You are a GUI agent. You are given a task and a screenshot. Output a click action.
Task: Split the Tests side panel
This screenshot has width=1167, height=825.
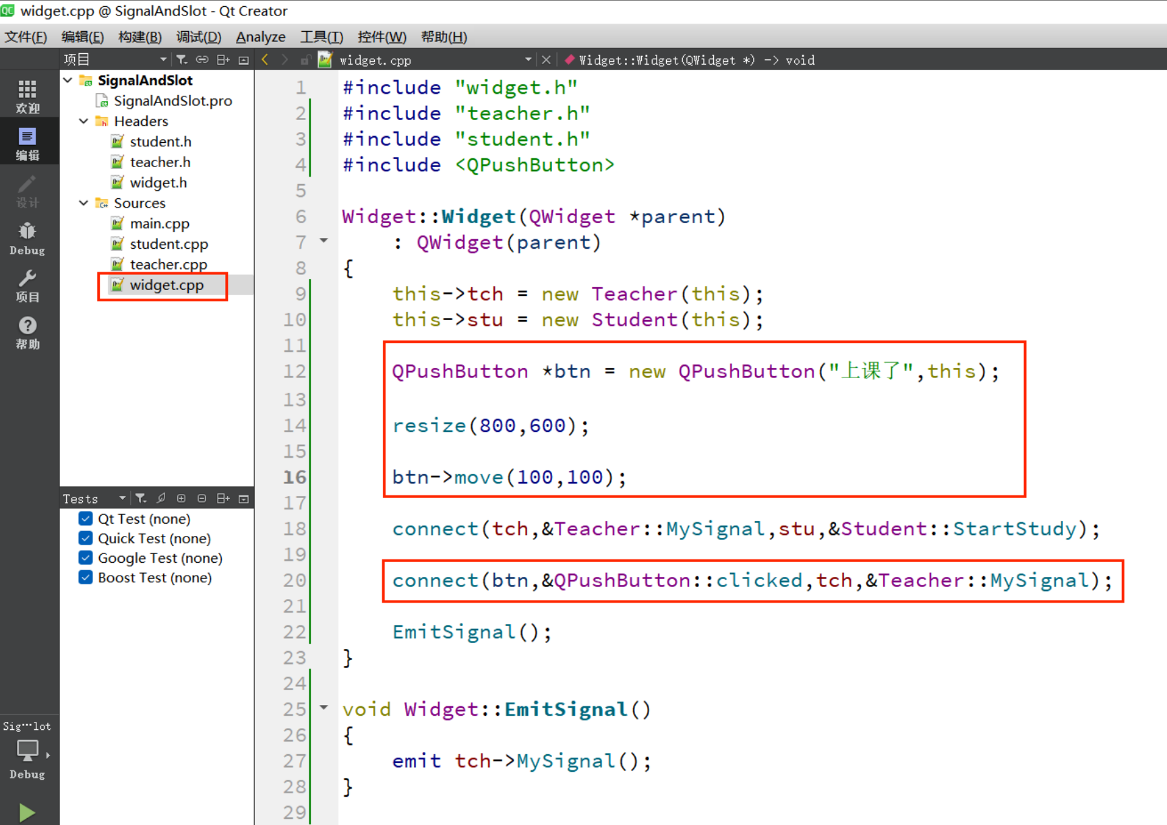click(223, 499)
